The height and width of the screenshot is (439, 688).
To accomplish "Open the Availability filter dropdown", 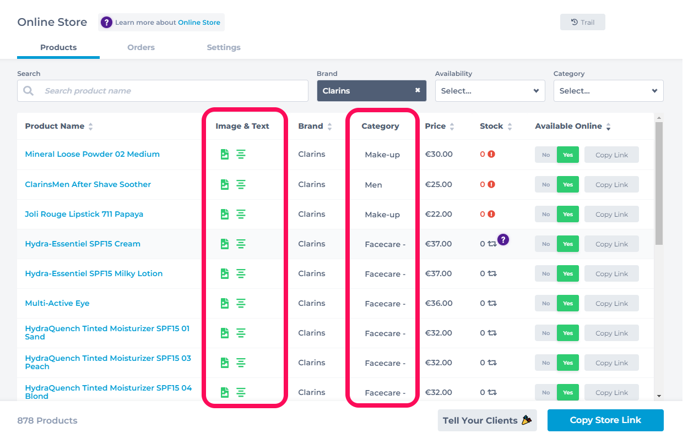I will coord(490,91).
